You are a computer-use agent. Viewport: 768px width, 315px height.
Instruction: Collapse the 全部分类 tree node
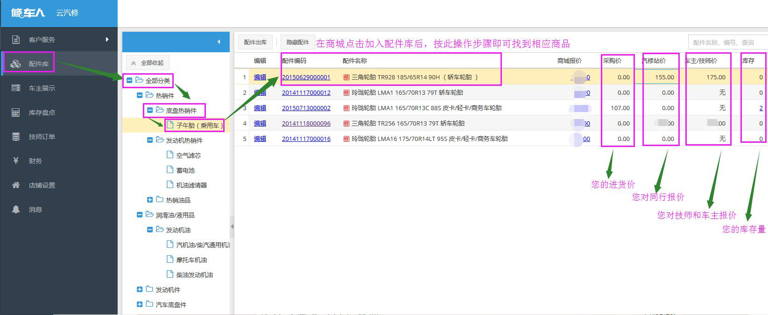[129, 80]
